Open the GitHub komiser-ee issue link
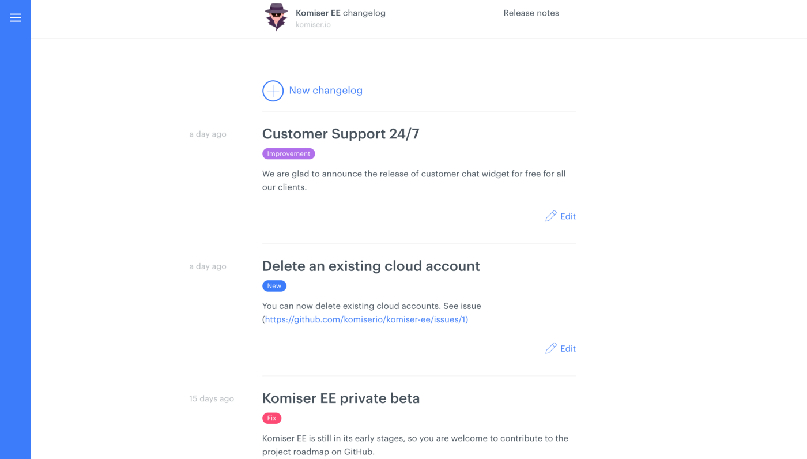 coord(366,319)
